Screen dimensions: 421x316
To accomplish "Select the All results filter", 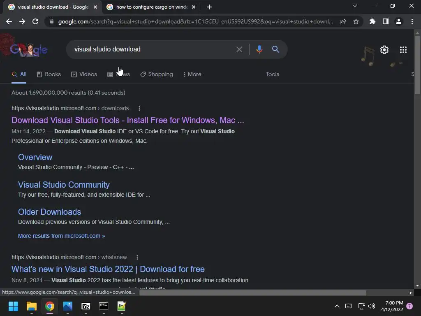I will (x=19, y=74).
